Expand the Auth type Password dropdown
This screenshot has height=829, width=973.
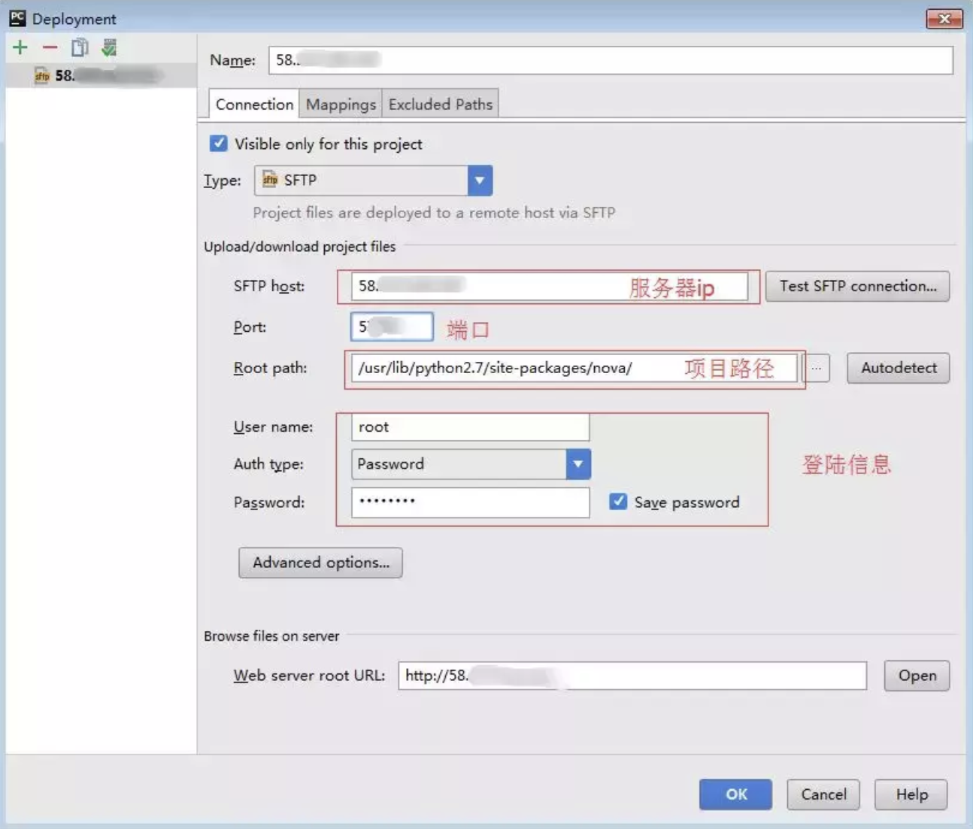[577, 464]
